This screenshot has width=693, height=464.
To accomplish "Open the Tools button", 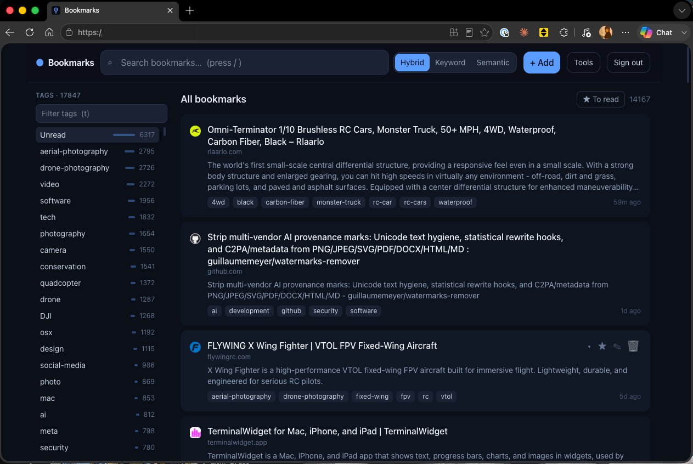I will (x=583, y=63).
